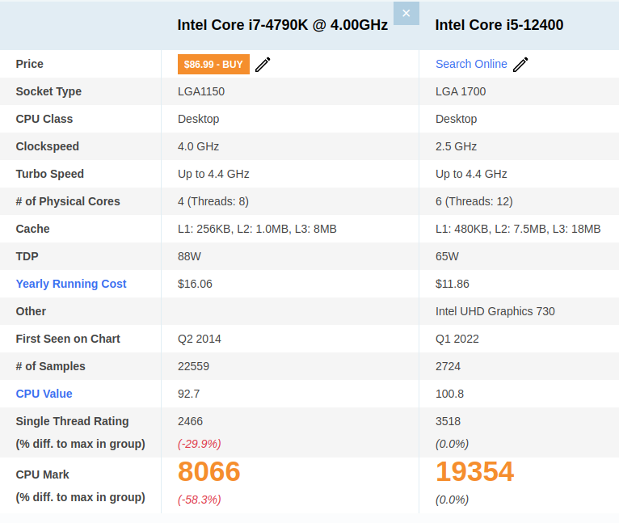This screenshot has width=619, height=523.
Task: Click the 100.8 CPU value
Action: click(x=449, y=394)
